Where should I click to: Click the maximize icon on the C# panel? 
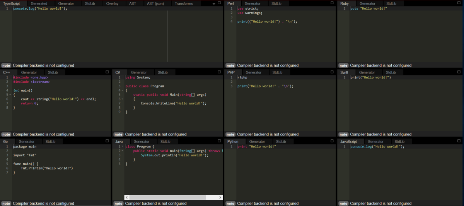click(219, 72)
